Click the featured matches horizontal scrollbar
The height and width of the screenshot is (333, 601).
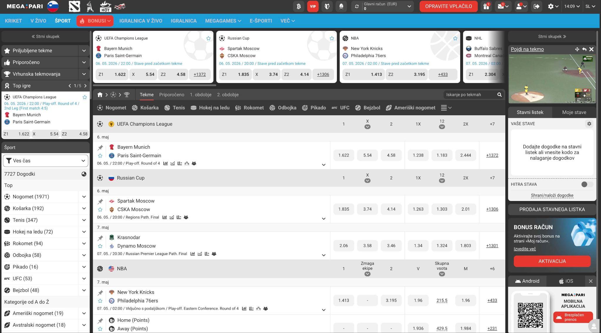coord(155,85)
